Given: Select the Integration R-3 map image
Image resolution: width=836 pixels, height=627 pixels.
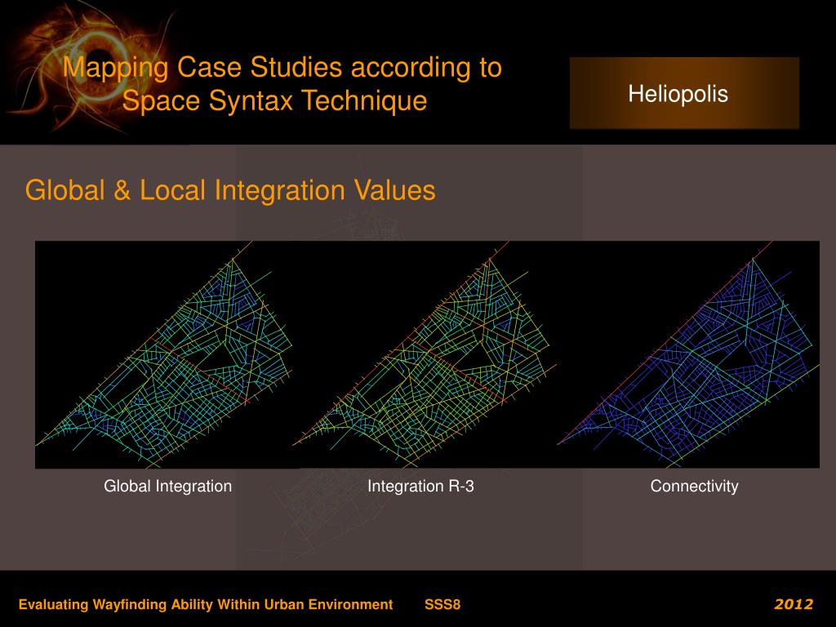Looking at the screenshot, I should coord(424,354).
